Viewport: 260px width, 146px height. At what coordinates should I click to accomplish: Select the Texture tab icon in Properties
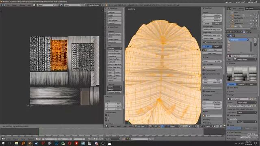(x=244, y=32)
